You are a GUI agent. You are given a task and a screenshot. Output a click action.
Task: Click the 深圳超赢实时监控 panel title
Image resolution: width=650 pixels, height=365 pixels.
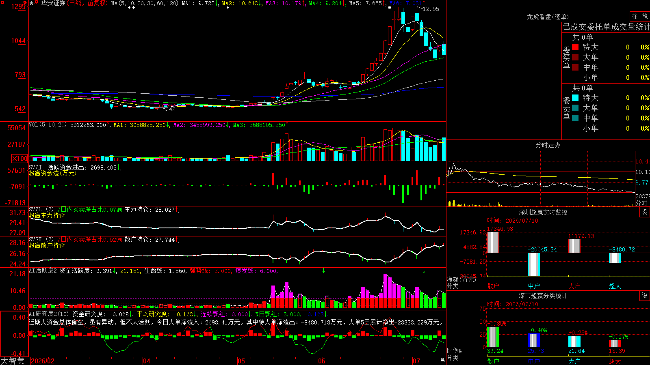pyautogui.click(x=543, y=212)
